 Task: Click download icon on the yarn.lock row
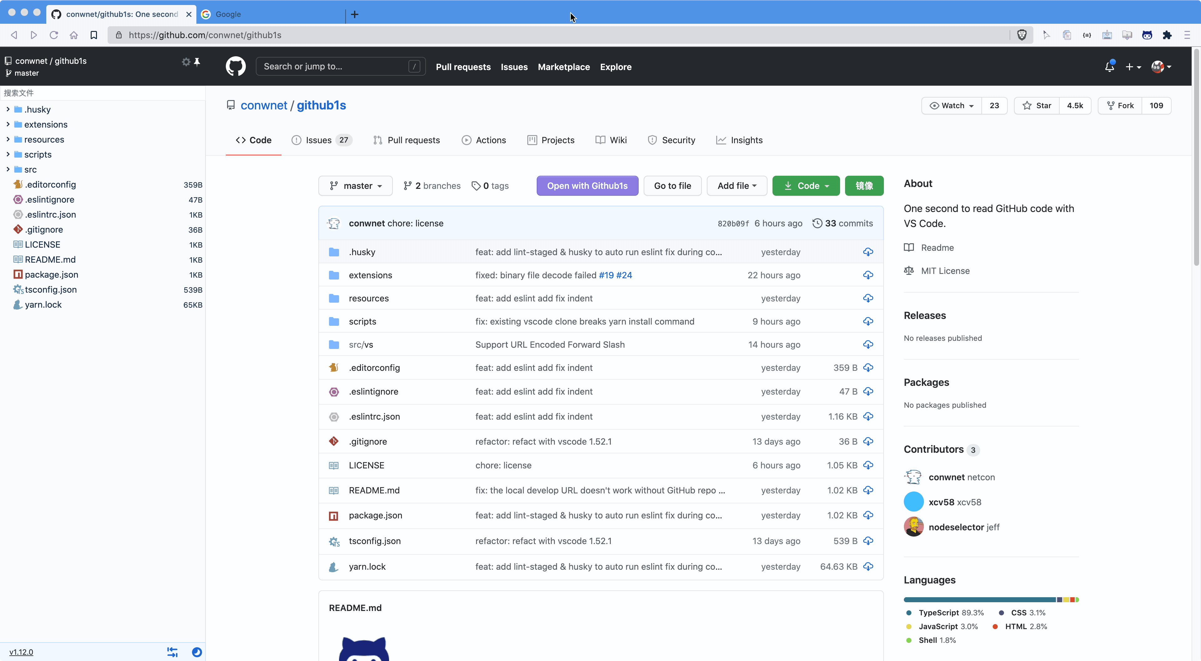click(868, 566)
